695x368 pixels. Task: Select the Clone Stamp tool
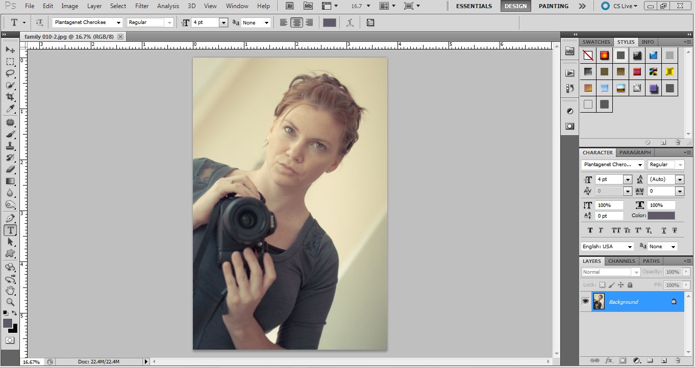pos(10,146)
